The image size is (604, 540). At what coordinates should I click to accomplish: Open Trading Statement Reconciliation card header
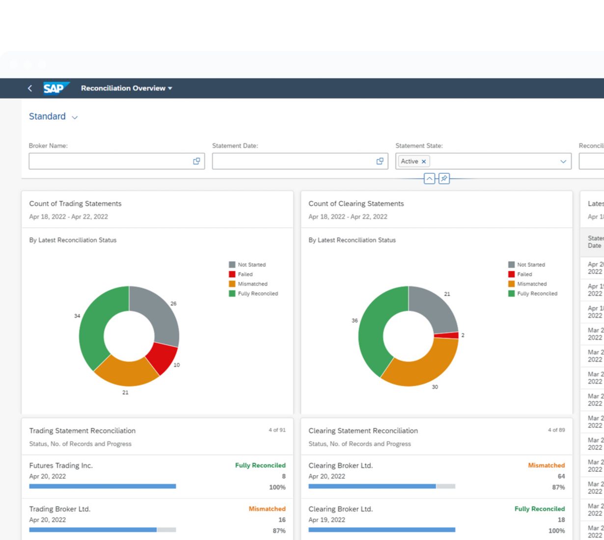82,431
